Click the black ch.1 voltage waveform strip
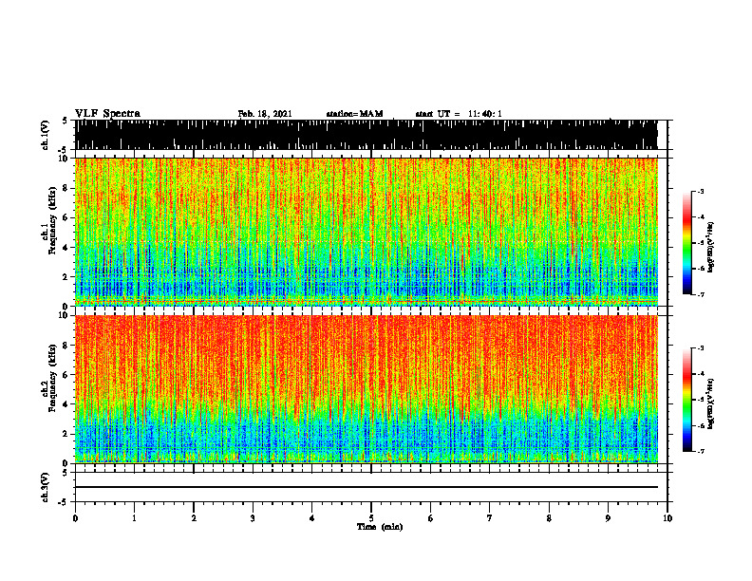The image size is (752, 581). [366, 135]
